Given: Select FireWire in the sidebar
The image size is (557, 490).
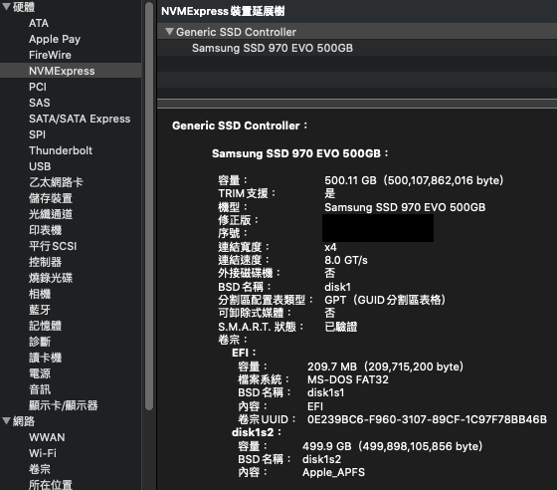Looking at the screenshot, I should click(50, 55).
